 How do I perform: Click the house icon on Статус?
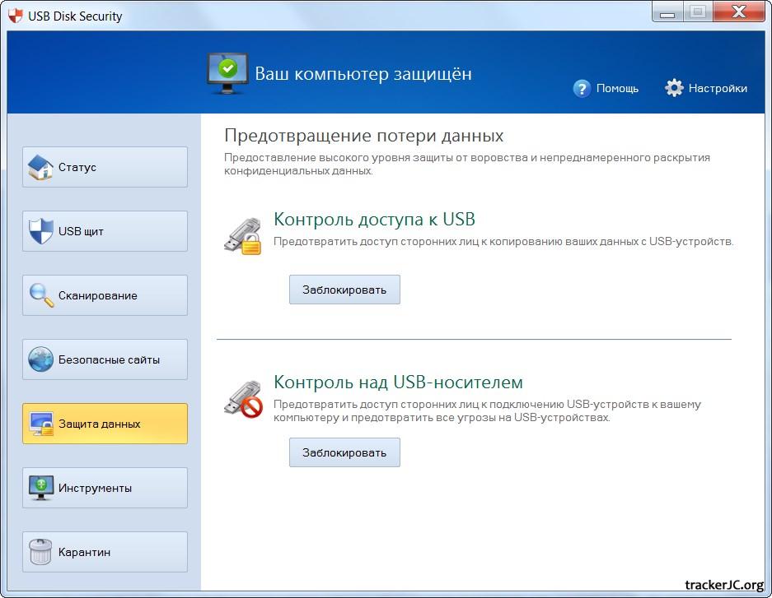pyautogui.click(x=40, y=167)
